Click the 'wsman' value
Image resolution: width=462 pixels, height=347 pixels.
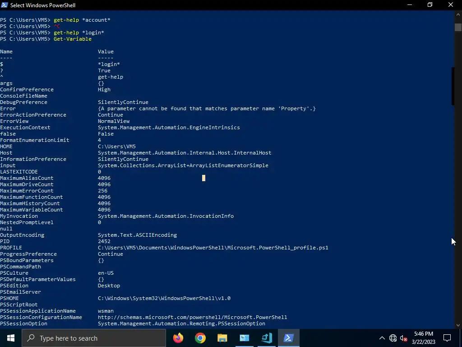(x=106, y=311)
